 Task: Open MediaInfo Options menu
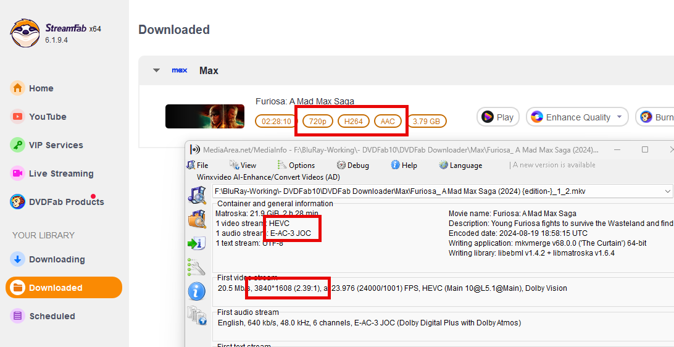[296, 165]
